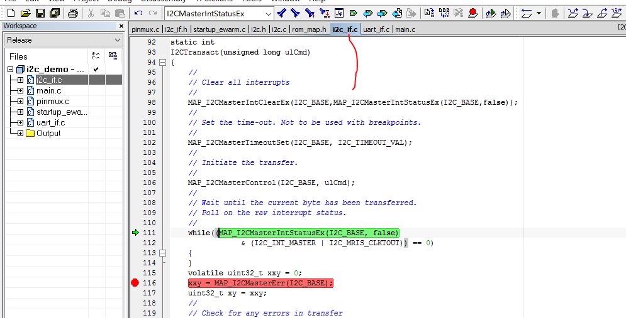626x318 pixels.
Task: Select uart_if.c in the workspace tree
Action: (x=51, y=122)
